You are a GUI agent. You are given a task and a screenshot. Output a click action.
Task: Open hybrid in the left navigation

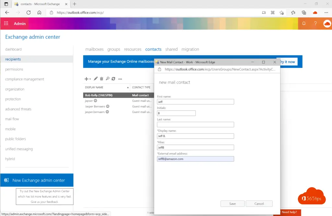pos(10,159)
